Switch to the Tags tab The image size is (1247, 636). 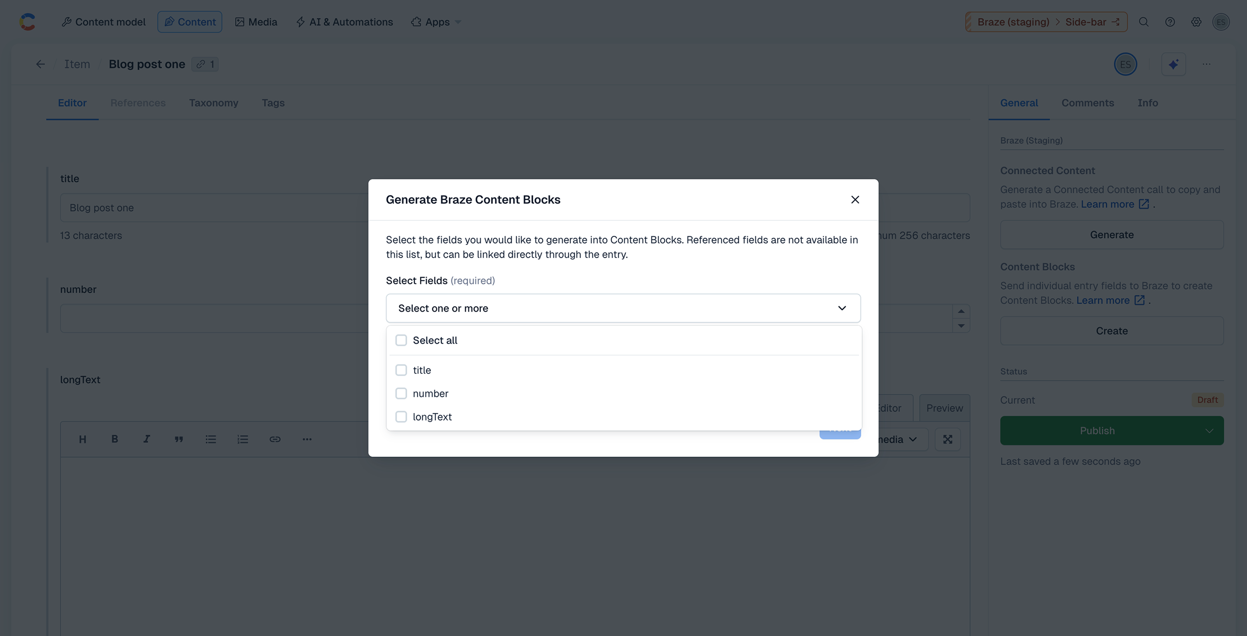[273, 103]
